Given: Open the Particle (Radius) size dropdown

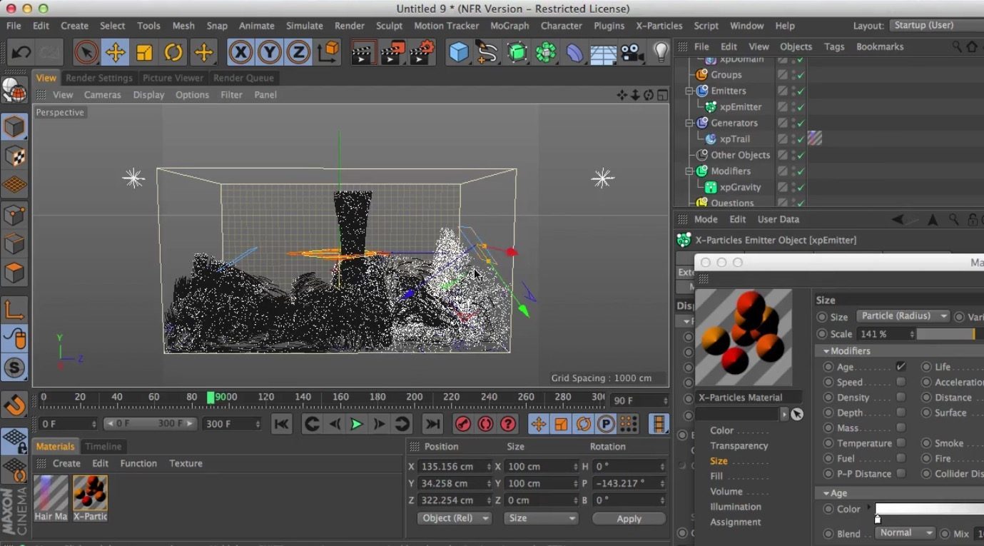Looking at the screenshot, I should [x=903, y=316].
